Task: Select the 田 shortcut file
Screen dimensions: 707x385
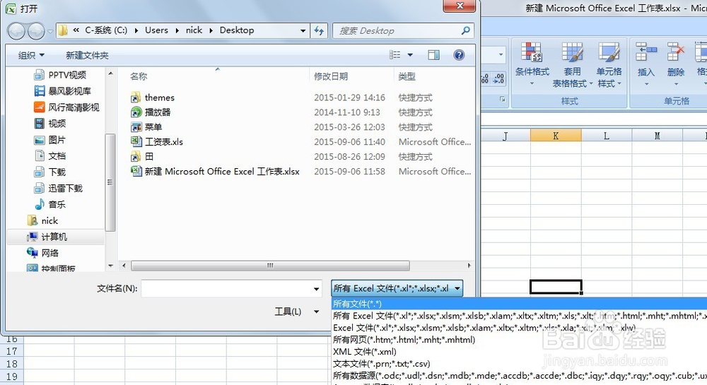Action: [142, 157]
